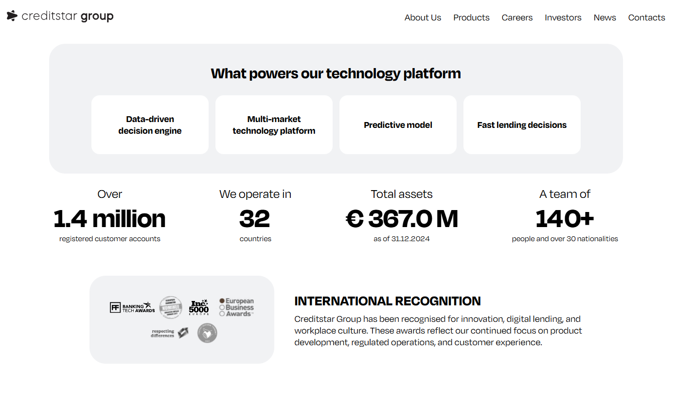The height and width of the screenshot is (406, 675).
Task: Click the Inc. 5000 Europe logo
Action: click(199, 307)
